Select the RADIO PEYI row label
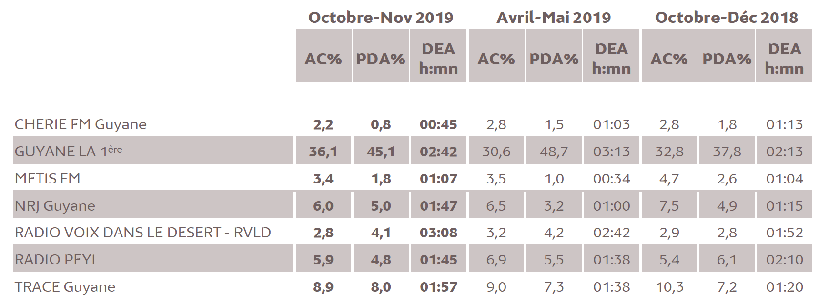829x305 pixels. click(55, 260)
